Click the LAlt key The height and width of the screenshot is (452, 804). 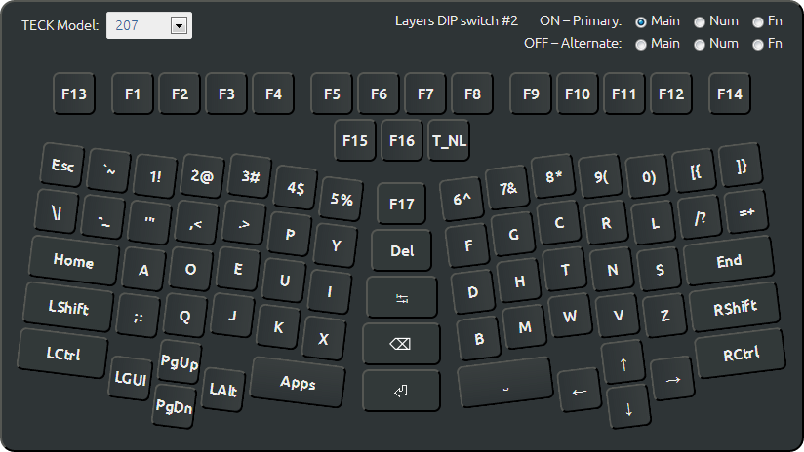point(223,390)
